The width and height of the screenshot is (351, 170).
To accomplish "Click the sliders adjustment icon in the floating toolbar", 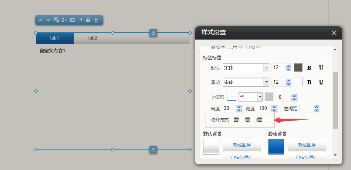I will point(72,20).
